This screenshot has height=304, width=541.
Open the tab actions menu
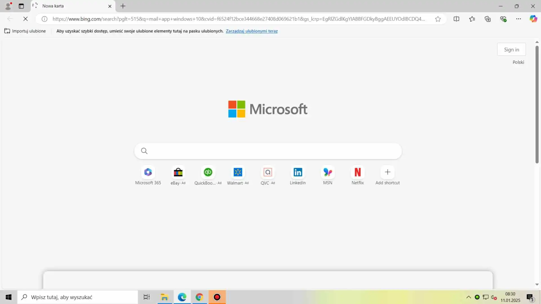click(x=21, y=6)
